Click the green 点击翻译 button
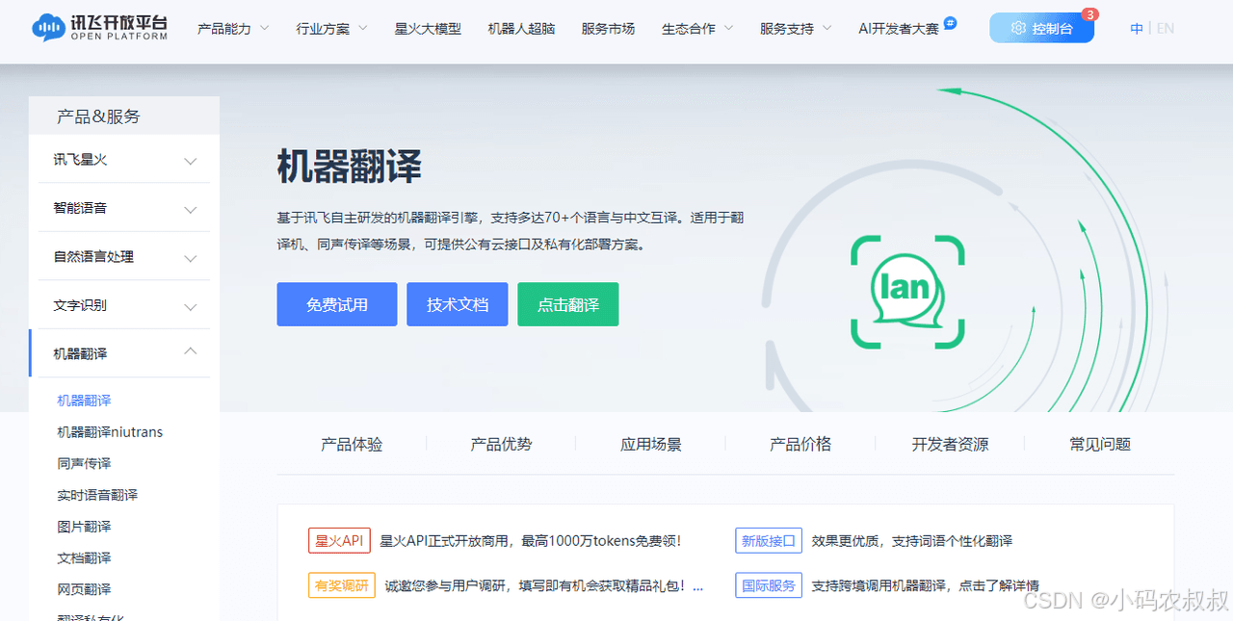1233x621 pixels. (x=568, y=304)
